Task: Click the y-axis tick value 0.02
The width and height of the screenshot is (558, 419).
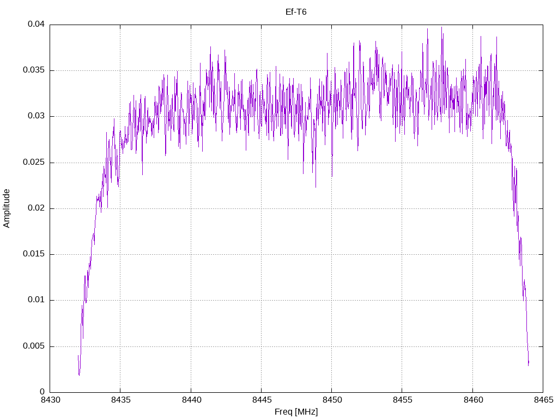Action: click(x=37, y=208)
